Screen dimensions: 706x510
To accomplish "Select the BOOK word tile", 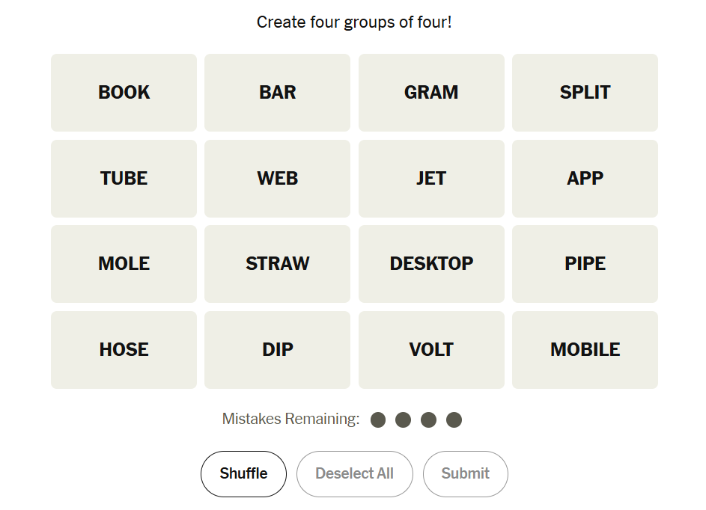I will [124, 93].
